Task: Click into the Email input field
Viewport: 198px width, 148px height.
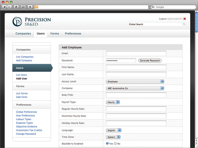Action: point(136,53)
